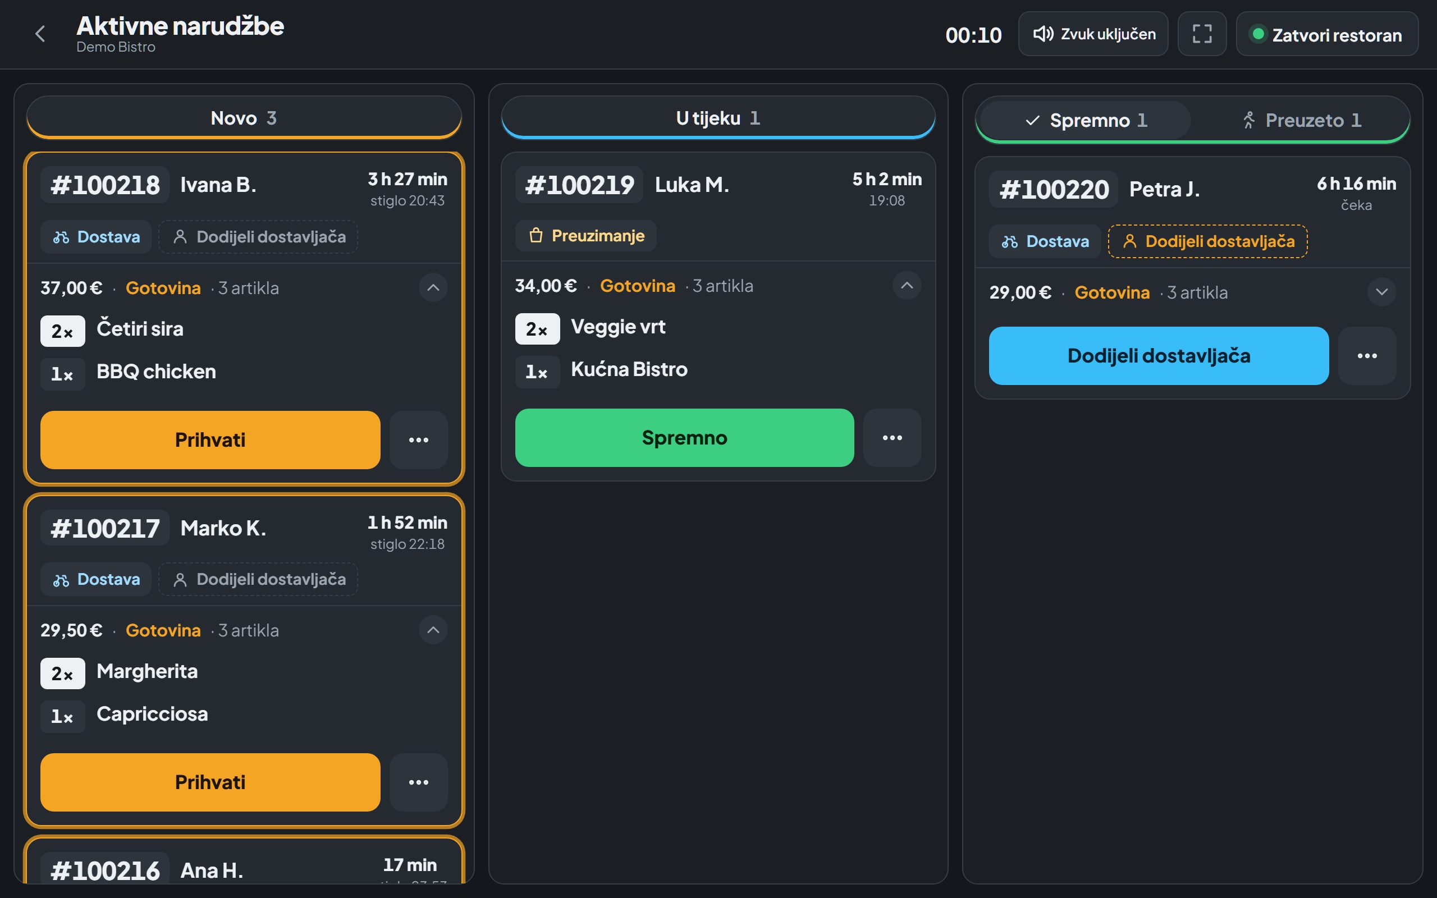Select the U tijeku column header
The width and height of the screenshot is (1437, 898).
coord(718,118)
